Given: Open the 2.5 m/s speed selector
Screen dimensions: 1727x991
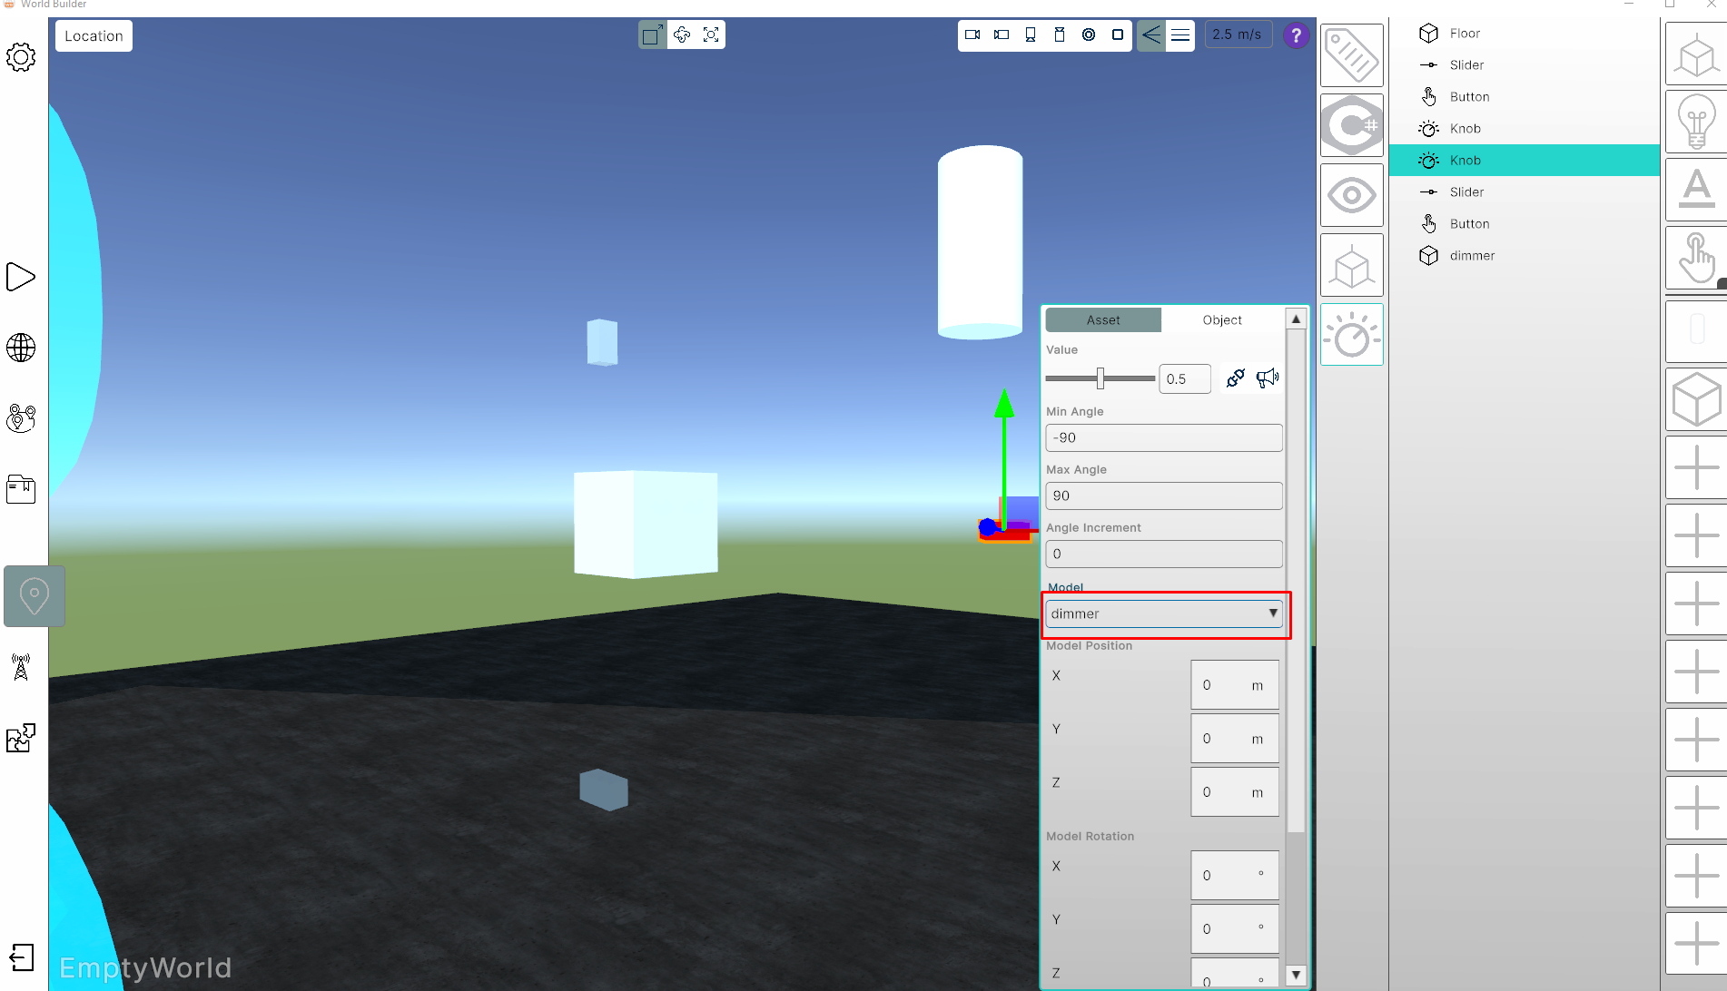Looking at the screenshot, I should point(1237,34).
